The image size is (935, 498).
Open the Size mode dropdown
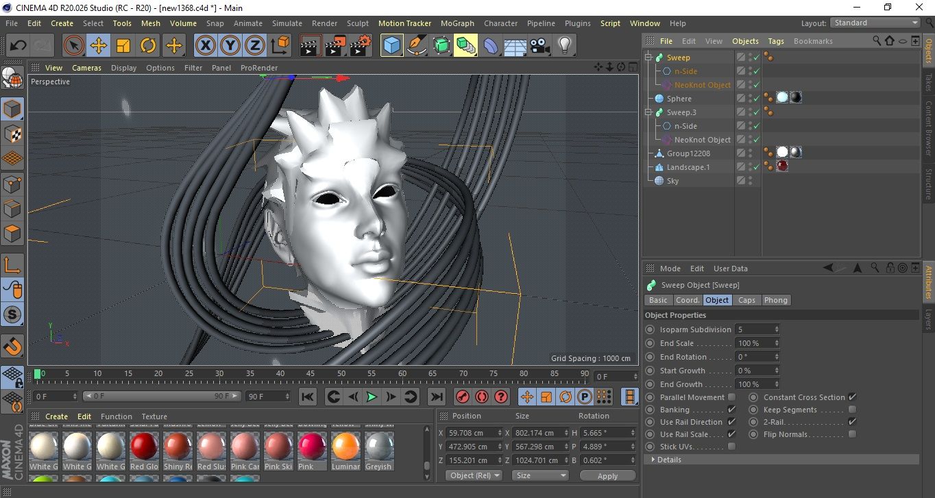click(x=541, y=475)
